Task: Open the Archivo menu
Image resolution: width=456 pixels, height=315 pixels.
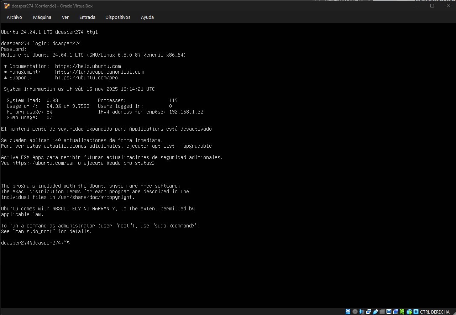Action: tap(14, 17)
